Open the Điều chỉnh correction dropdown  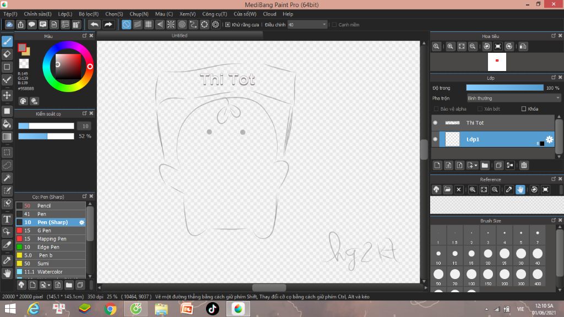pos(307,25)
